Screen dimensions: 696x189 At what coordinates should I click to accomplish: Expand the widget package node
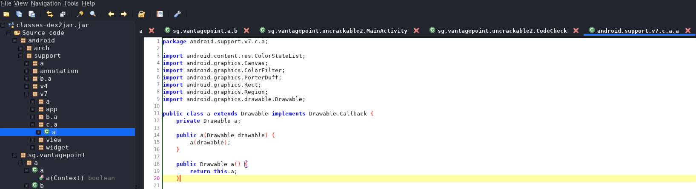point(33,148)
